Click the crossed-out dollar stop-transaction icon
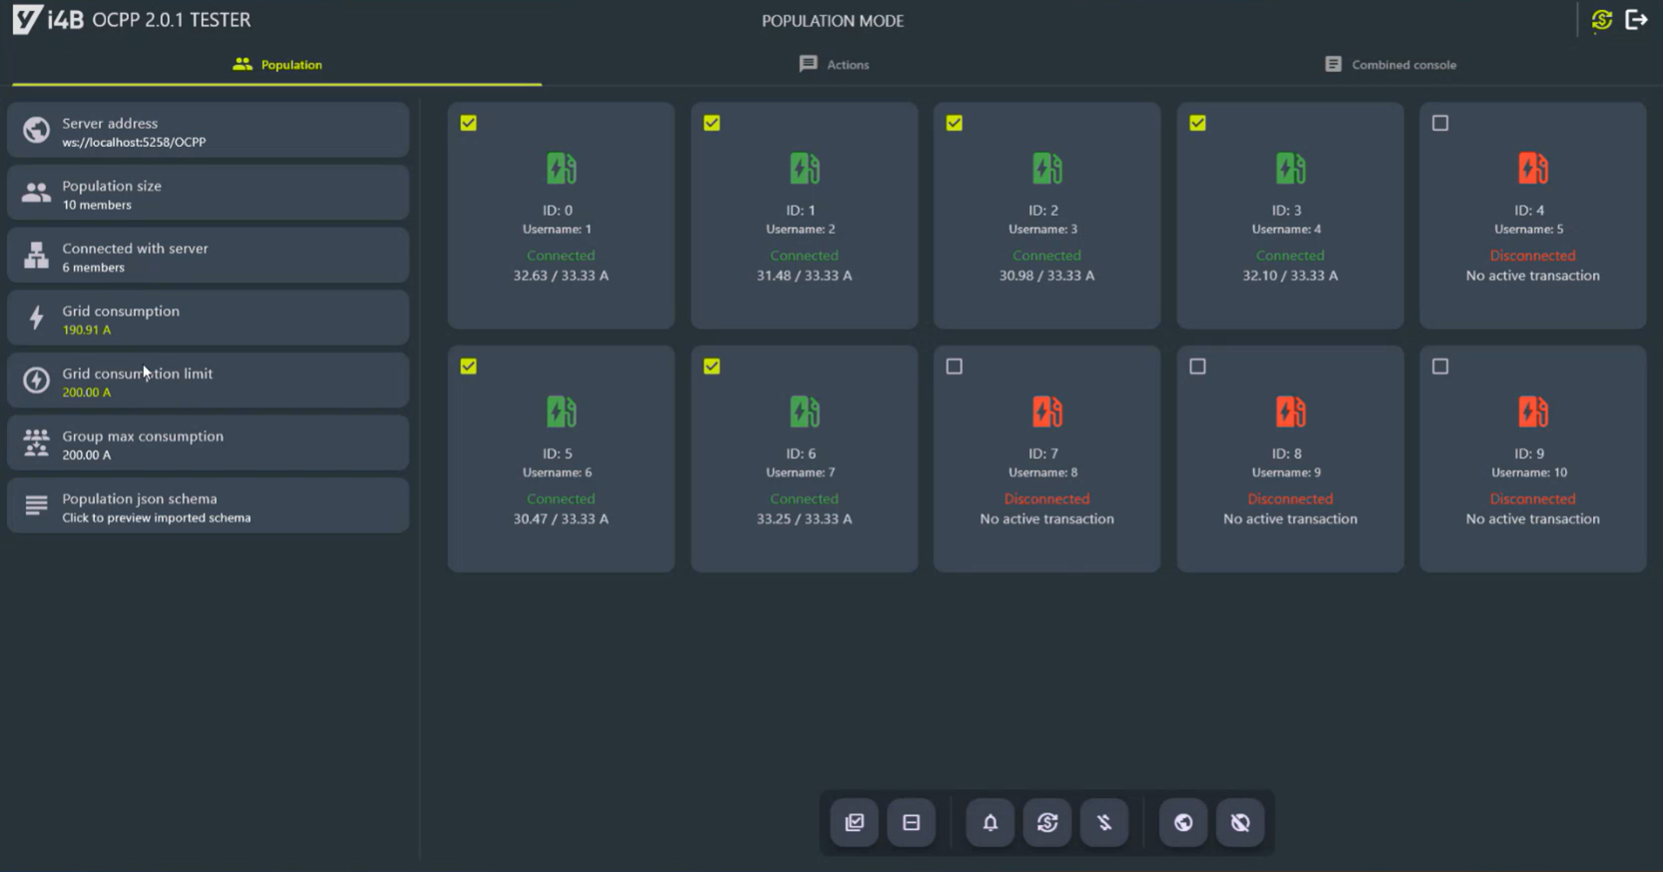The width and height of the screenshot is (1663, 872). click(1104, 822)
